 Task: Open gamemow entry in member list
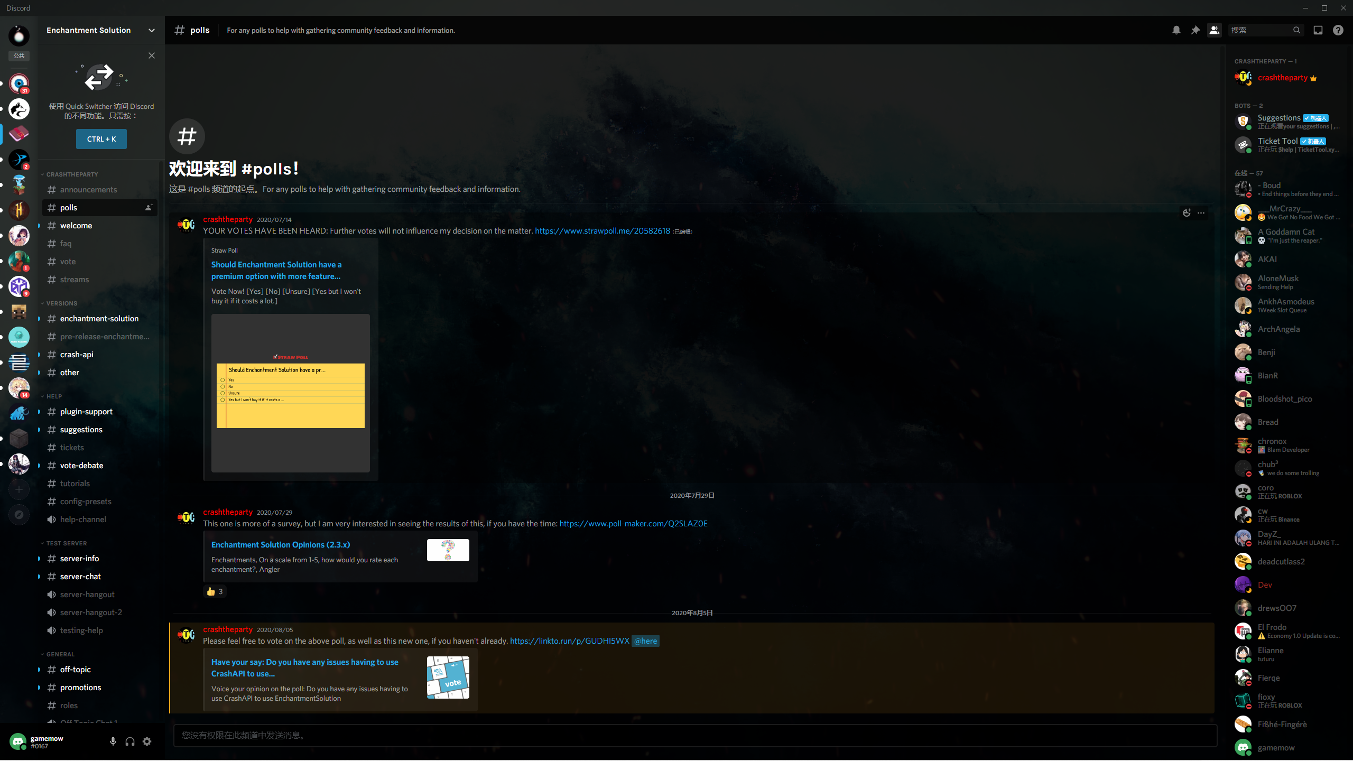[x=1287, y=748]
